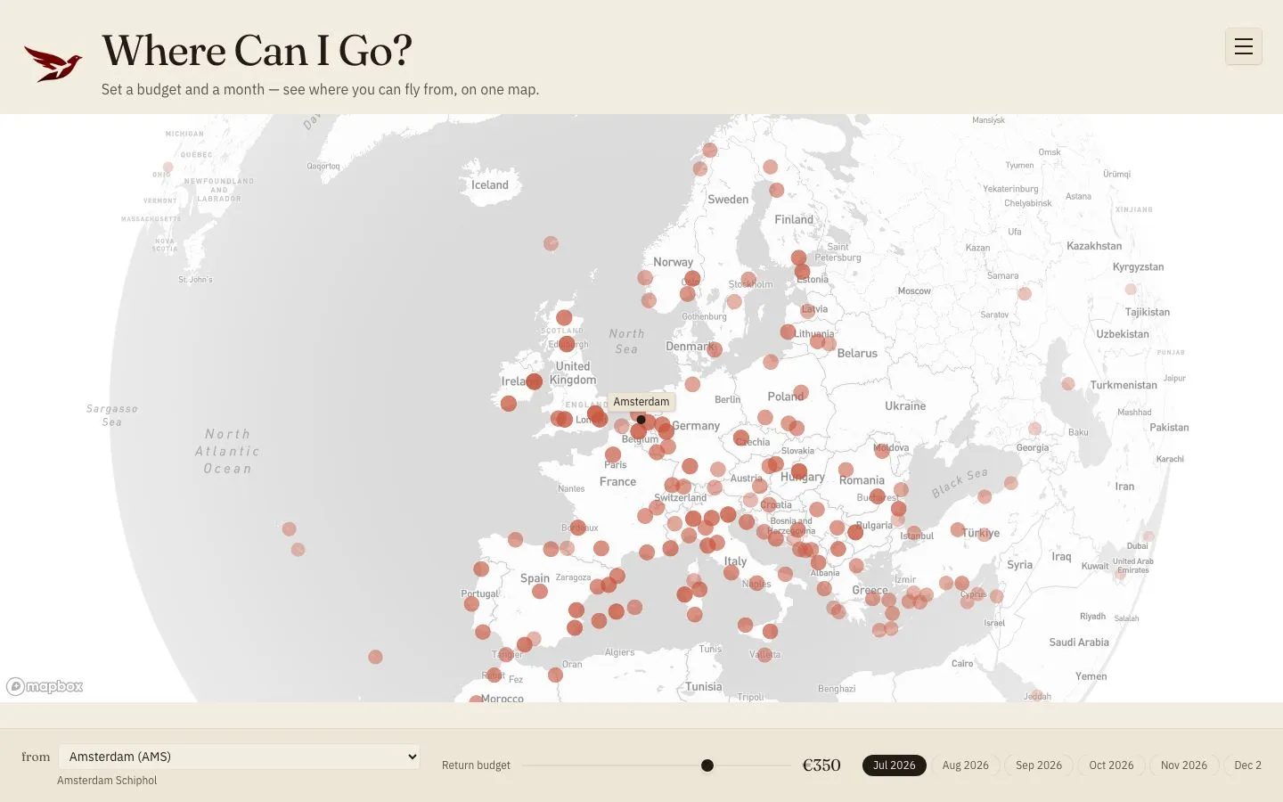This screenshot has height=802, width=1283.
Task: Click the Amsterdam origin marker dot
Action: click(x=641, y=420)
